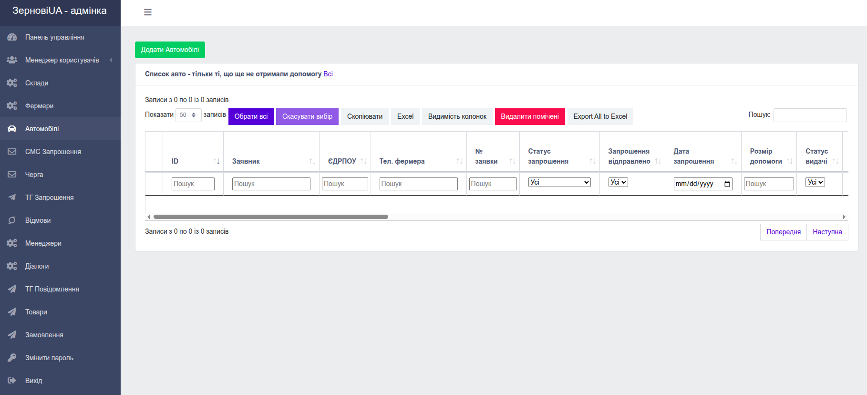Open Запрошення відправлено filter dropdown

coord(618,182)
